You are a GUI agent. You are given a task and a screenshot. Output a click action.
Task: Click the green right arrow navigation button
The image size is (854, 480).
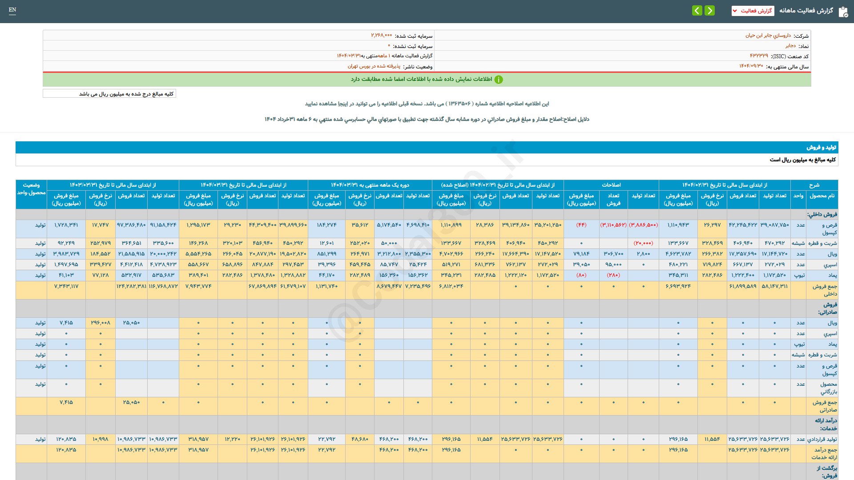(x=710, y=10)
